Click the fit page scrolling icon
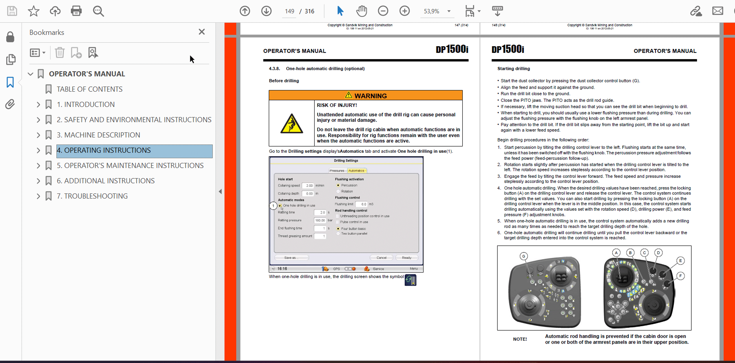 click(x=469, y=11)
